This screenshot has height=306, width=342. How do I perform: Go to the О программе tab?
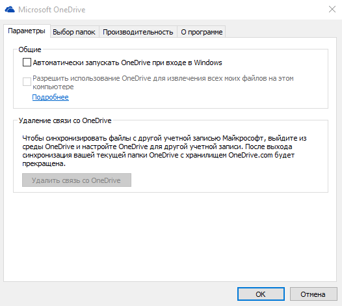[x=202, y=32]
